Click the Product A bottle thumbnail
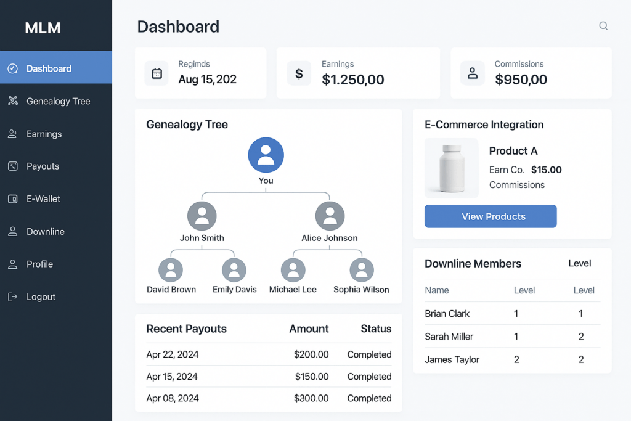The height and width of the screenshot is (421, 631). 451,168
